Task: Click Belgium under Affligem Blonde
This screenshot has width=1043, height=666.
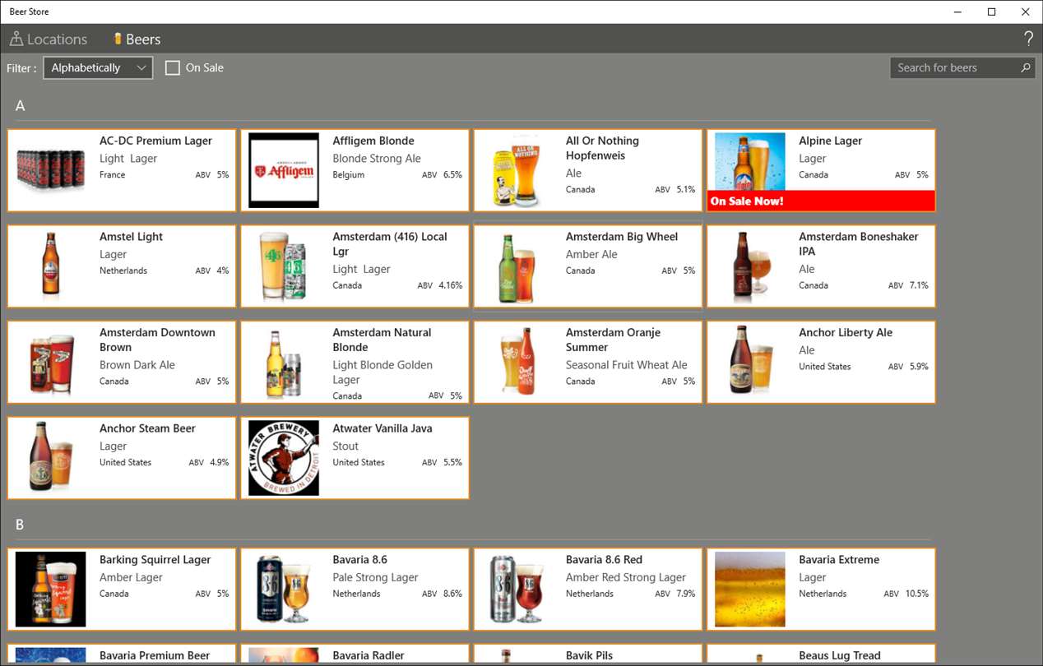Action: [x=348, y=174]
